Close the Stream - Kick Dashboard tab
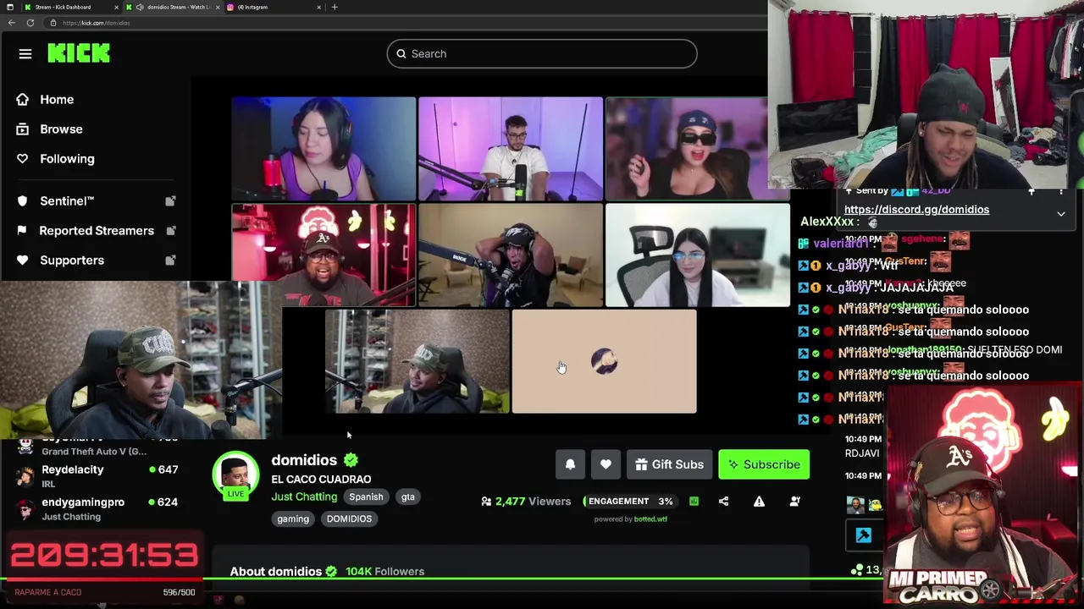The image size is (1084, 609). 118,7
